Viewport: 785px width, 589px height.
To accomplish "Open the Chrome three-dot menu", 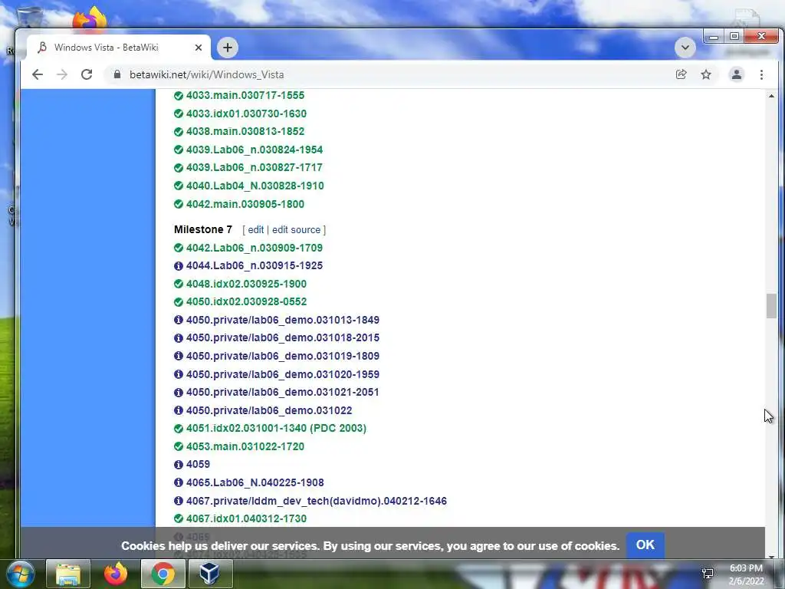I will pos(761,74).
